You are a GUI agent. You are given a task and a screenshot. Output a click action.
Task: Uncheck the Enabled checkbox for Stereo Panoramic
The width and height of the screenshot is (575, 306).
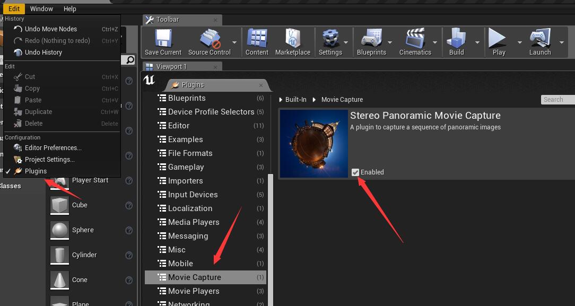click(x=355, y=172)
